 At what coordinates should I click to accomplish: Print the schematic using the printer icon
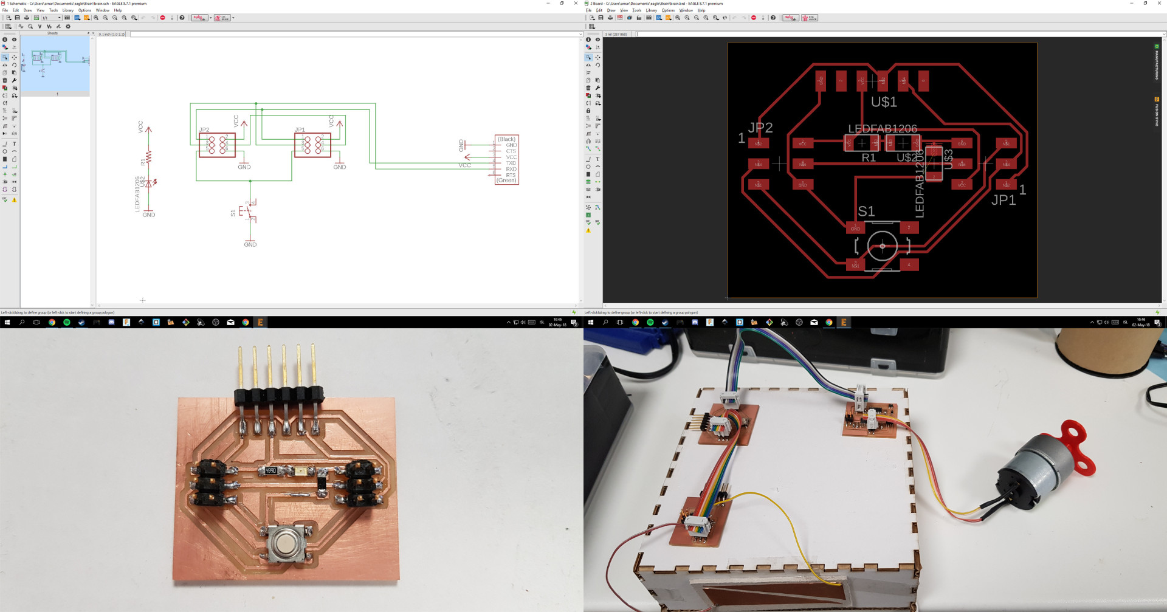[x=26, y=18]
